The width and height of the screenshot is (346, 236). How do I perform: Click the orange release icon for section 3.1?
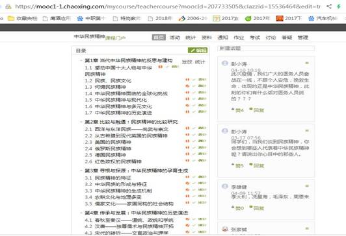pos(187,176)
